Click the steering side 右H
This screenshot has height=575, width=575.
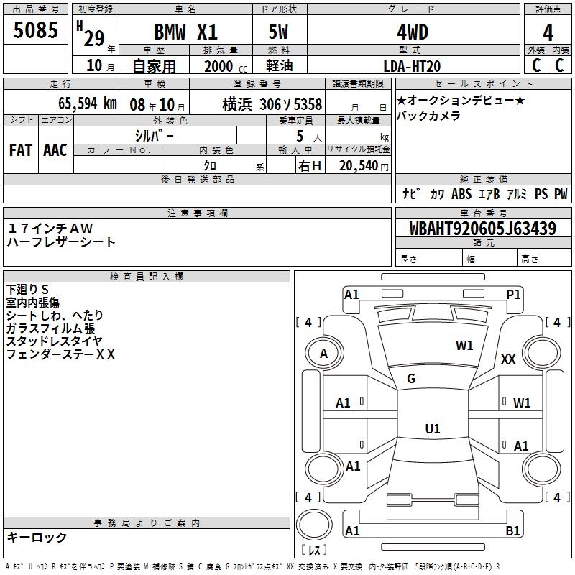pos(310,166)
